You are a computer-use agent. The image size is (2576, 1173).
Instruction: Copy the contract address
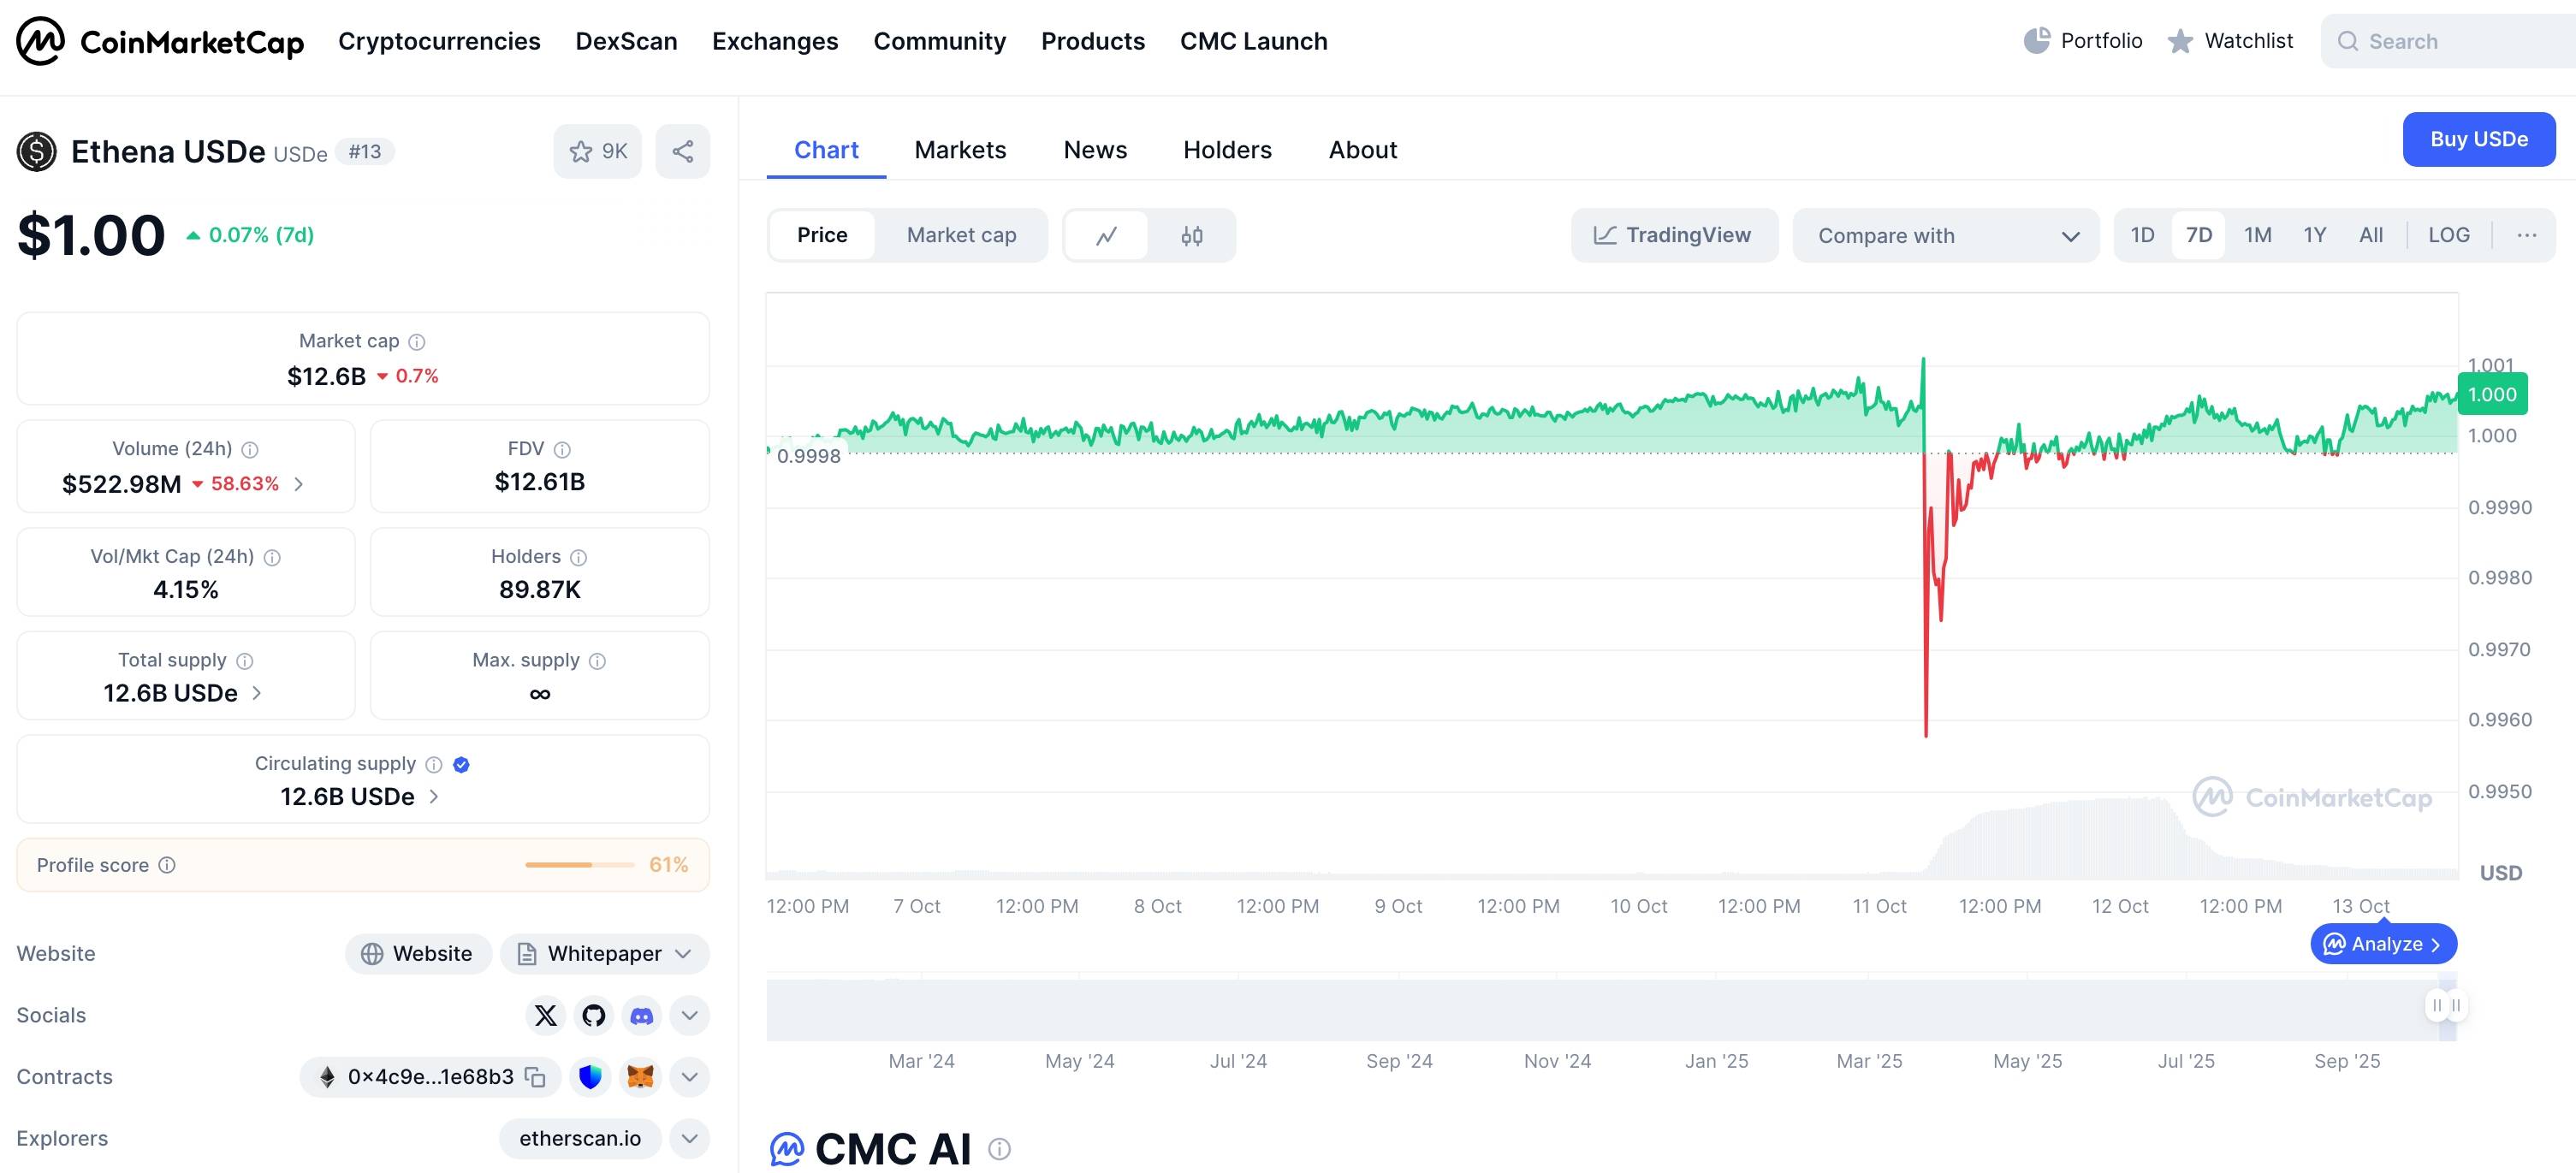coord(536,1077)
